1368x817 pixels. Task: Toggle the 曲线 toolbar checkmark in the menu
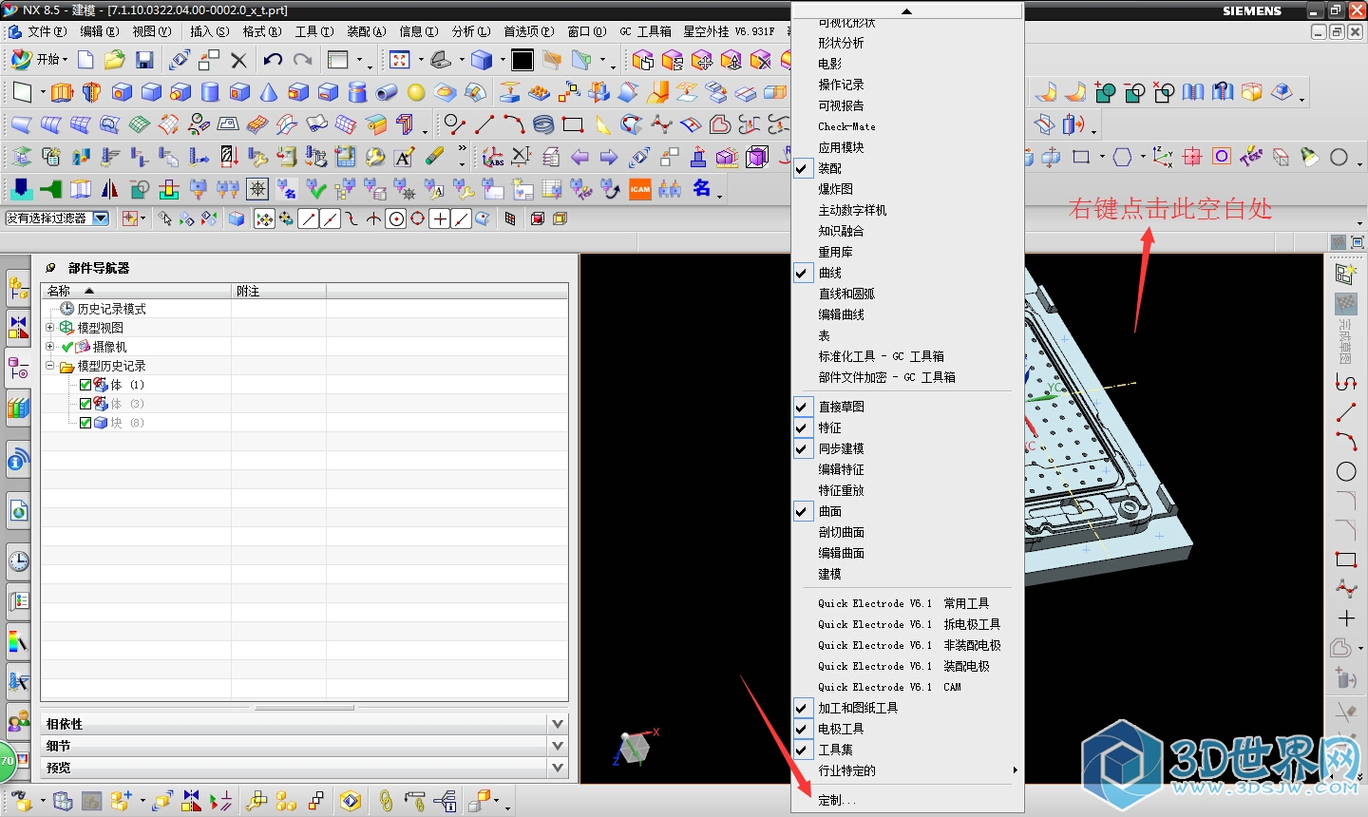[x=802, y=273]
